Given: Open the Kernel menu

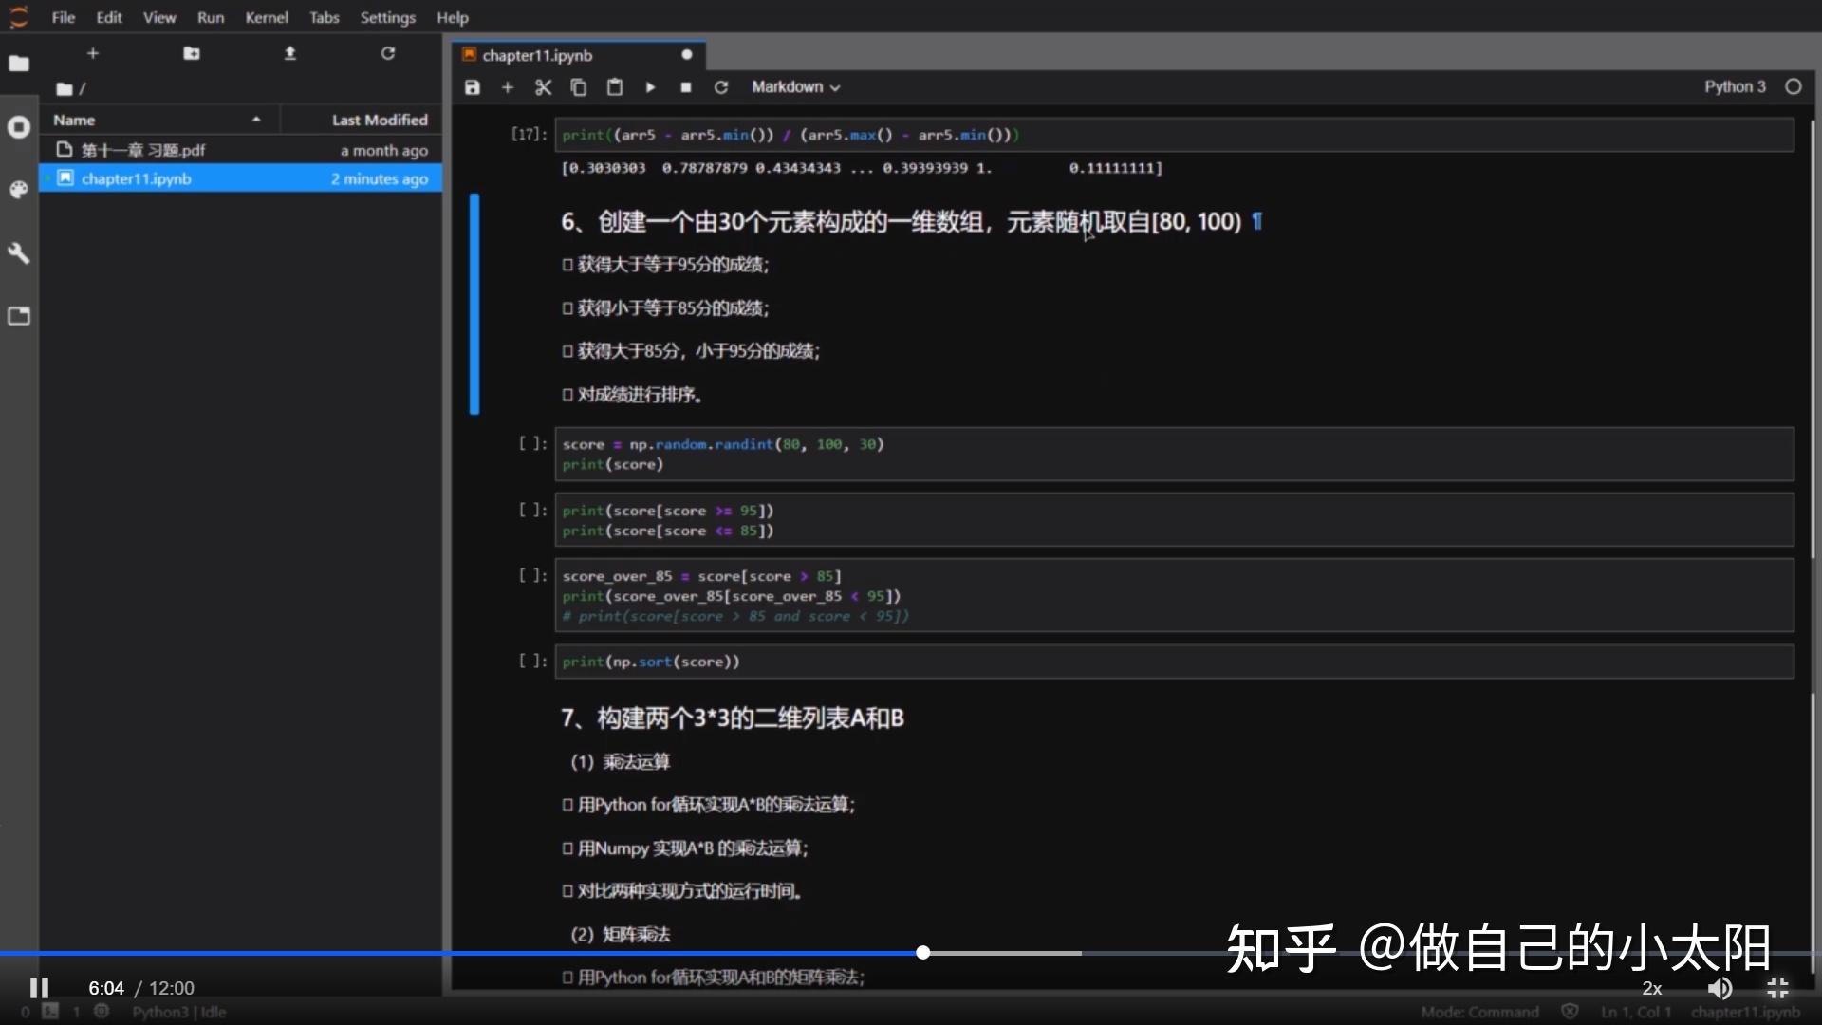Looking at the screenshot, I should 266,17.
